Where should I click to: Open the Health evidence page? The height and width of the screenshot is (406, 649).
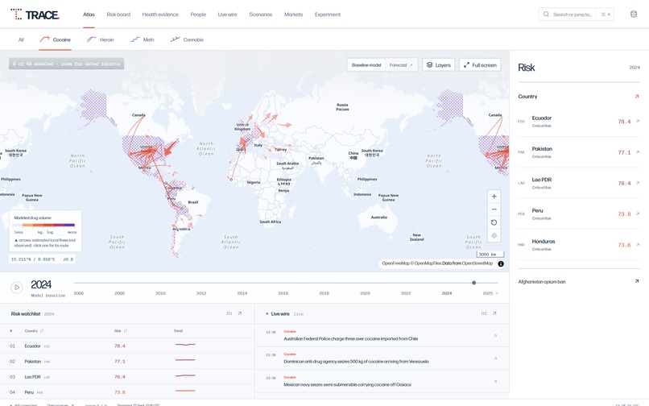coord(160,14)
